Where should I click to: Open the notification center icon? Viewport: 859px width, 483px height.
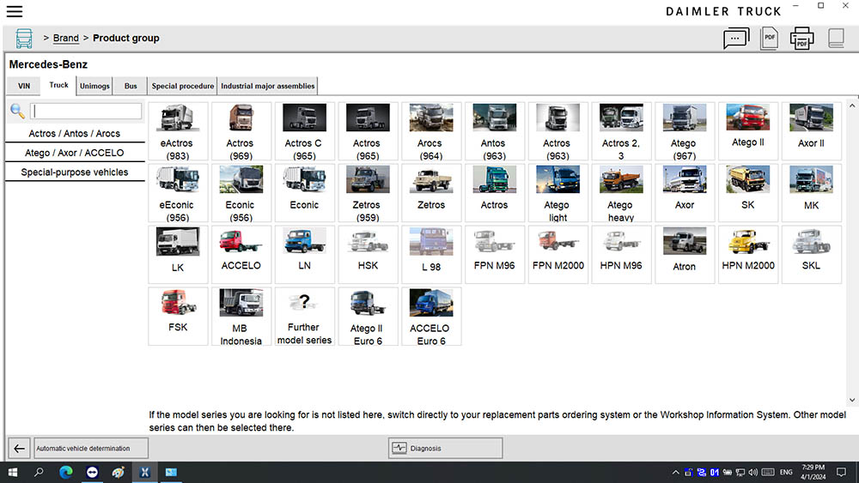(x=842, y=472)
